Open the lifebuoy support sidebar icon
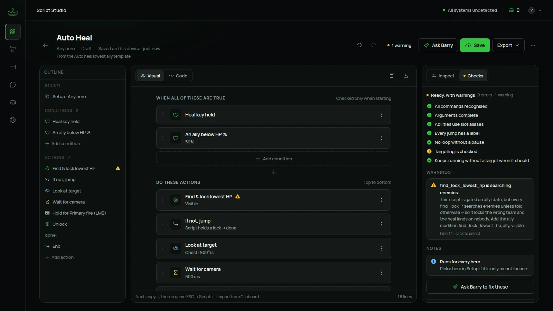The image size is (553, 311). coord(13,120)
